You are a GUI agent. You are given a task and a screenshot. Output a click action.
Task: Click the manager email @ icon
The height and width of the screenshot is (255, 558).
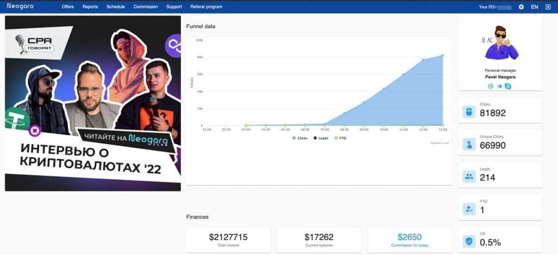point(490,86)
